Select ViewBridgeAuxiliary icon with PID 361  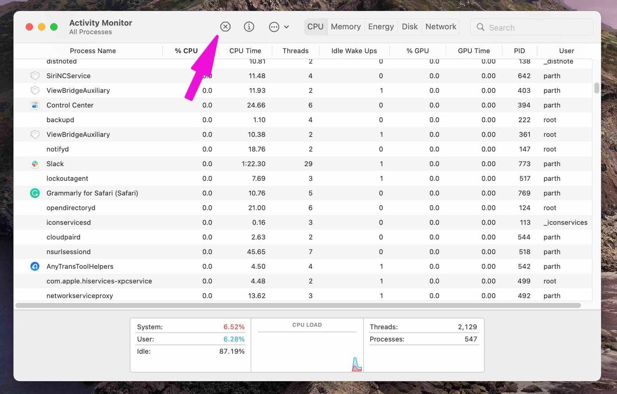[35, 134]
